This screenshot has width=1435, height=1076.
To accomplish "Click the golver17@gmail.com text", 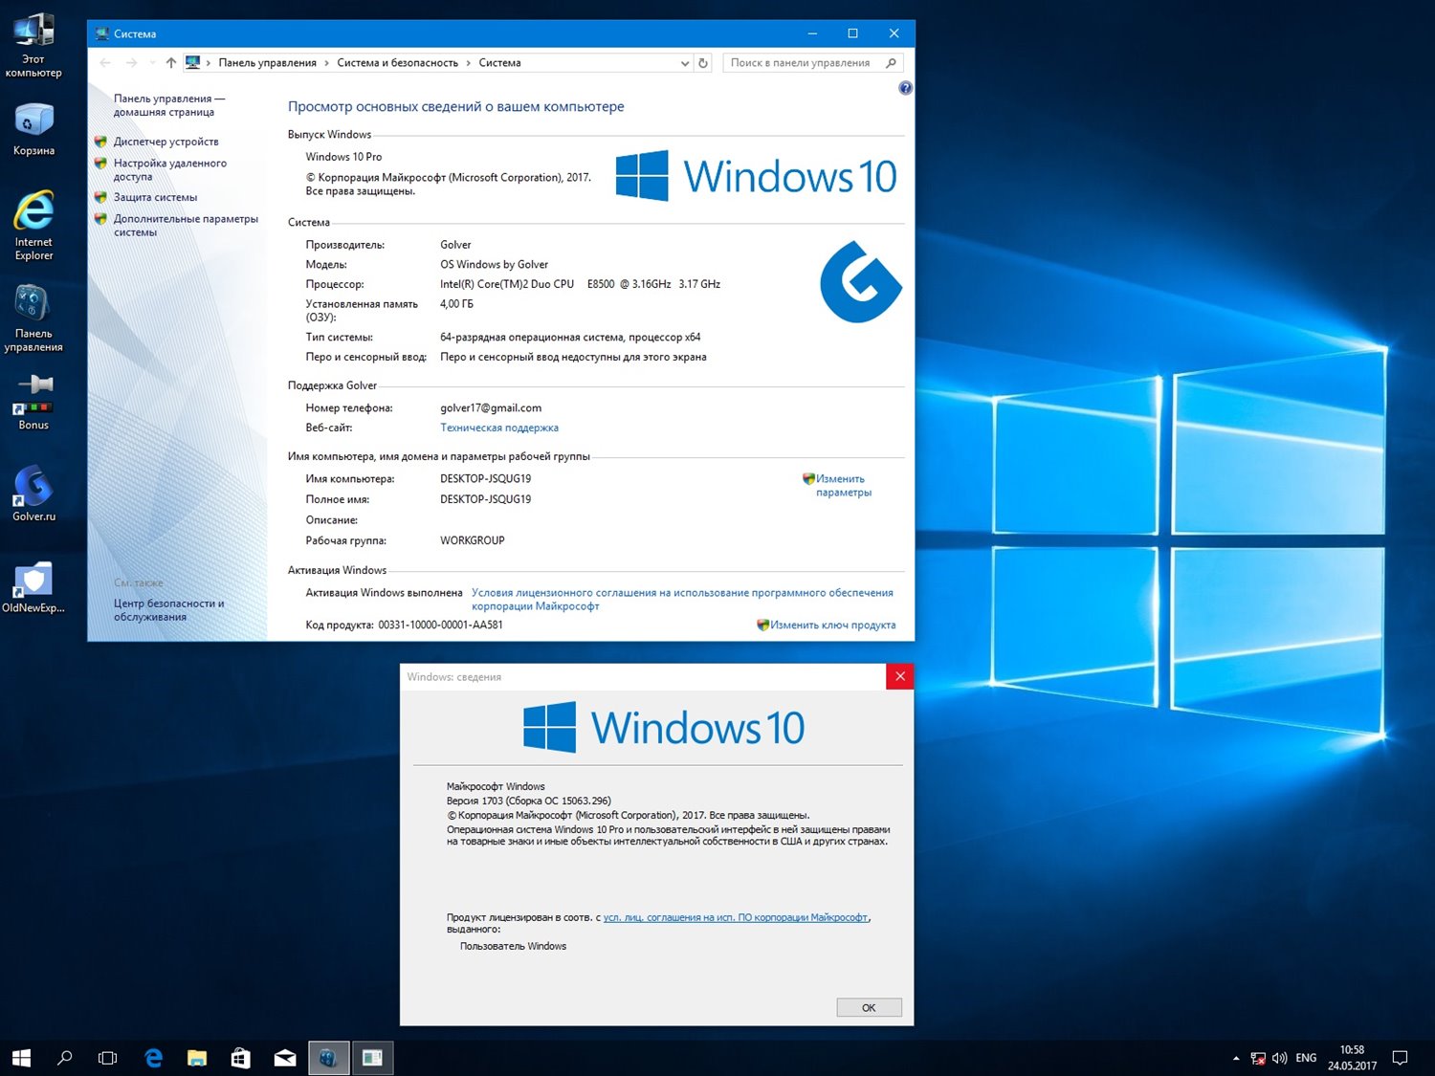I will click(491, 407).
